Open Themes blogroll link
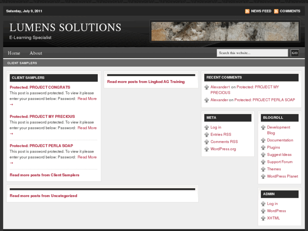The height and width of the screenshot is (231, 308). (x=274, y=169)
